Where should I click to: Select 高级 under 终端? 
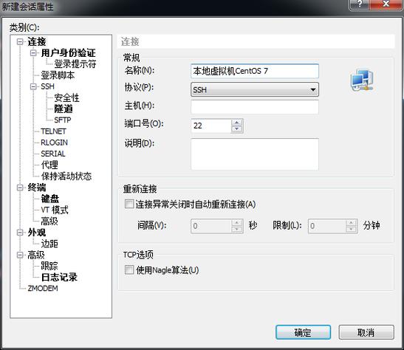tap(49, 221)
